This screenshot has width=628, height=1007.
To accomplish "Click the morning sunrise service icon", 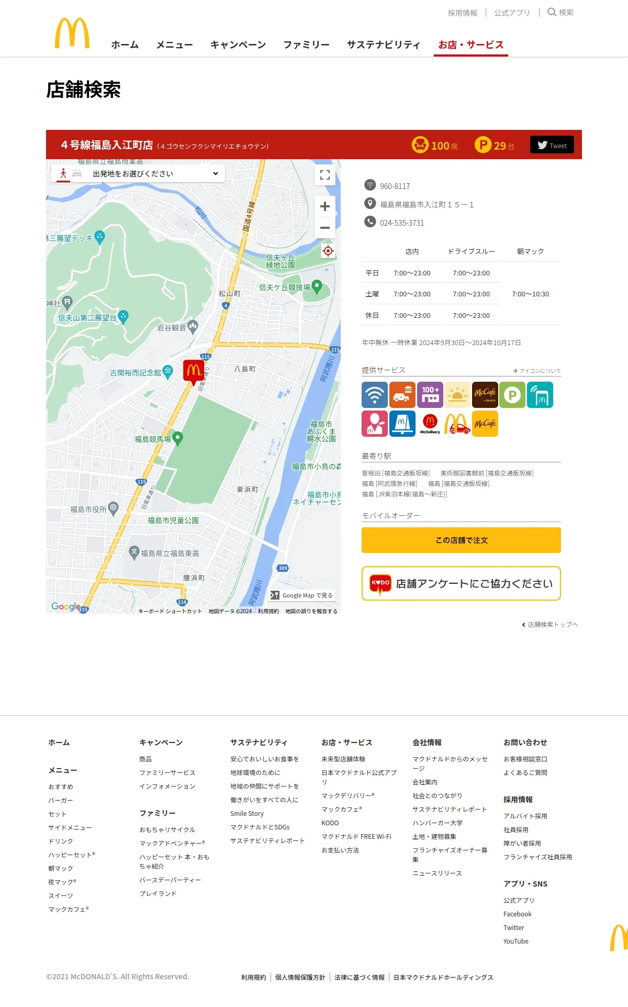I will pyautogui.click(x=457, y=395).
